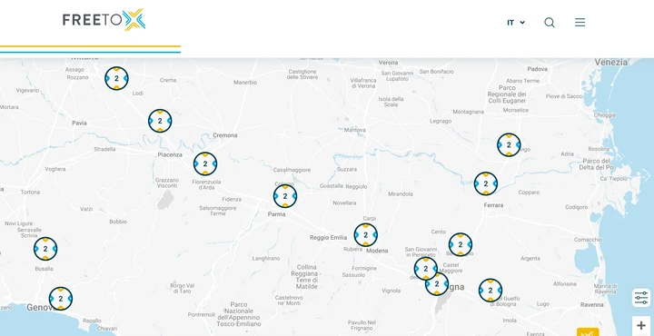Click the cluster marker near Rovigo
This screenshot has width=654, height=336.
509,145
